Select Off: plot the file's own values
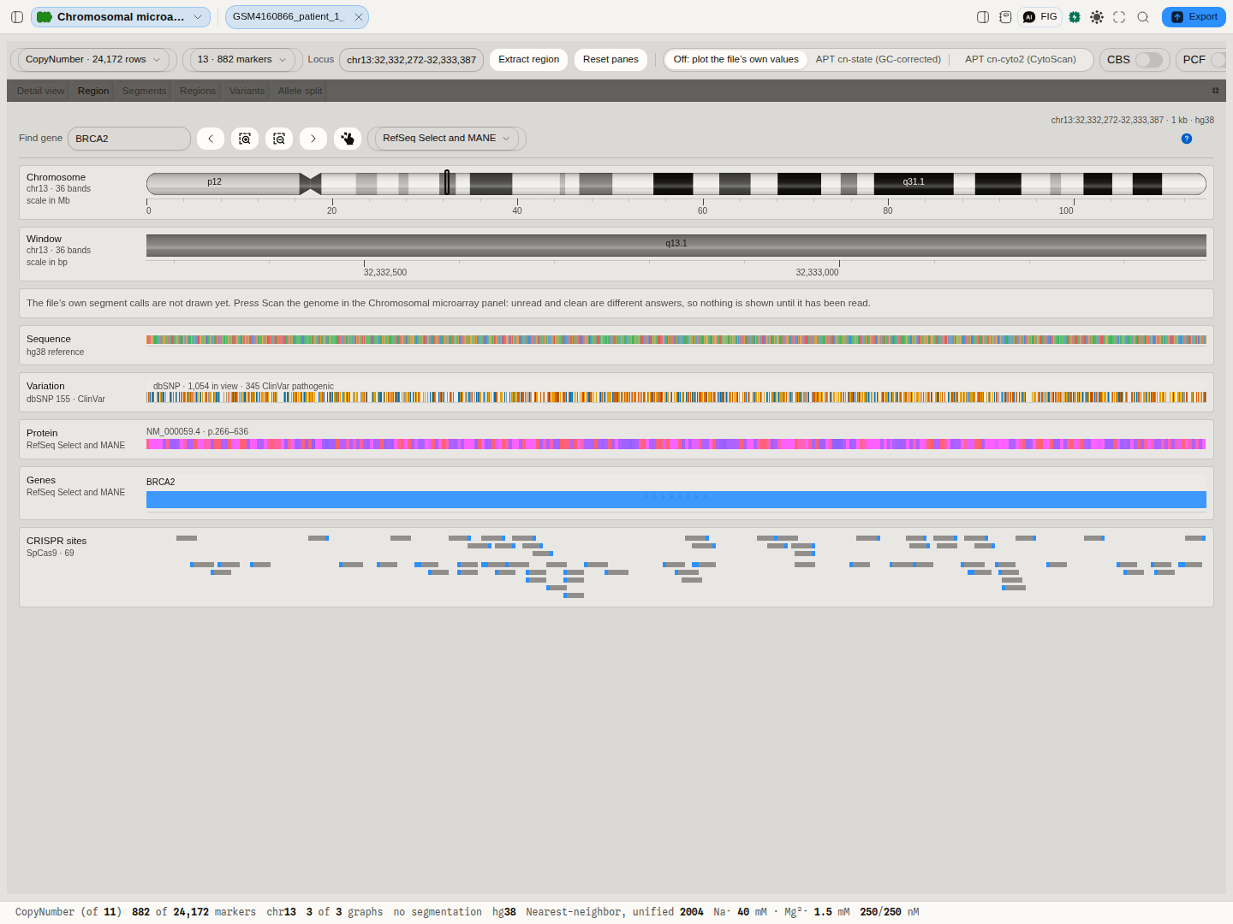 pyautogui.click(x=736, y=60)
